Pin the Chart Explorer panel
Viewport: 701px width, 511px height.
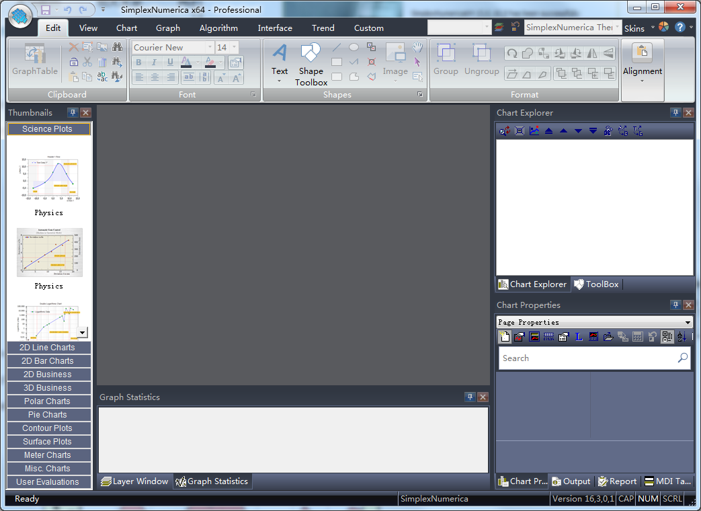coord(675,113)
